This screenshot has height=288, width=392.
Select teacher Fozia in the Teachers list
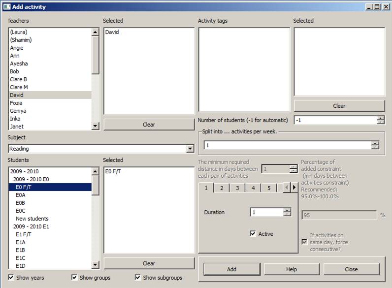17,103
